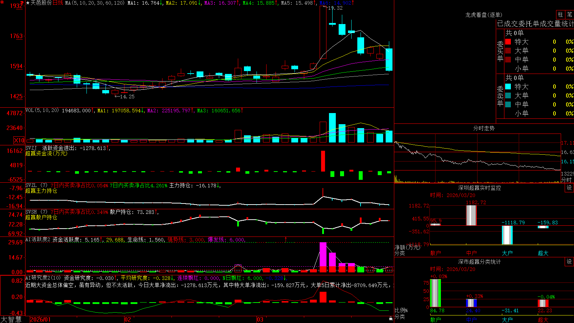Click the red 特大 buy order swatch
The width and height of the screenshot is (574, 323).
click(x=508, y=42)
